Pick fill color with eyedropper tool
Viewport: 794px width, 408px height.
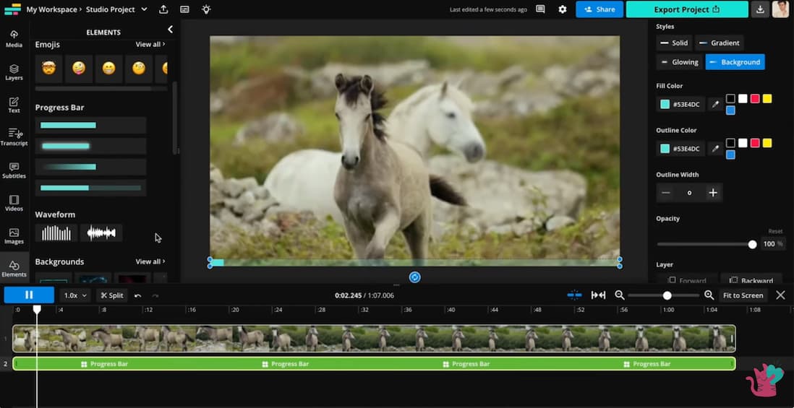(x=715, y=105)
